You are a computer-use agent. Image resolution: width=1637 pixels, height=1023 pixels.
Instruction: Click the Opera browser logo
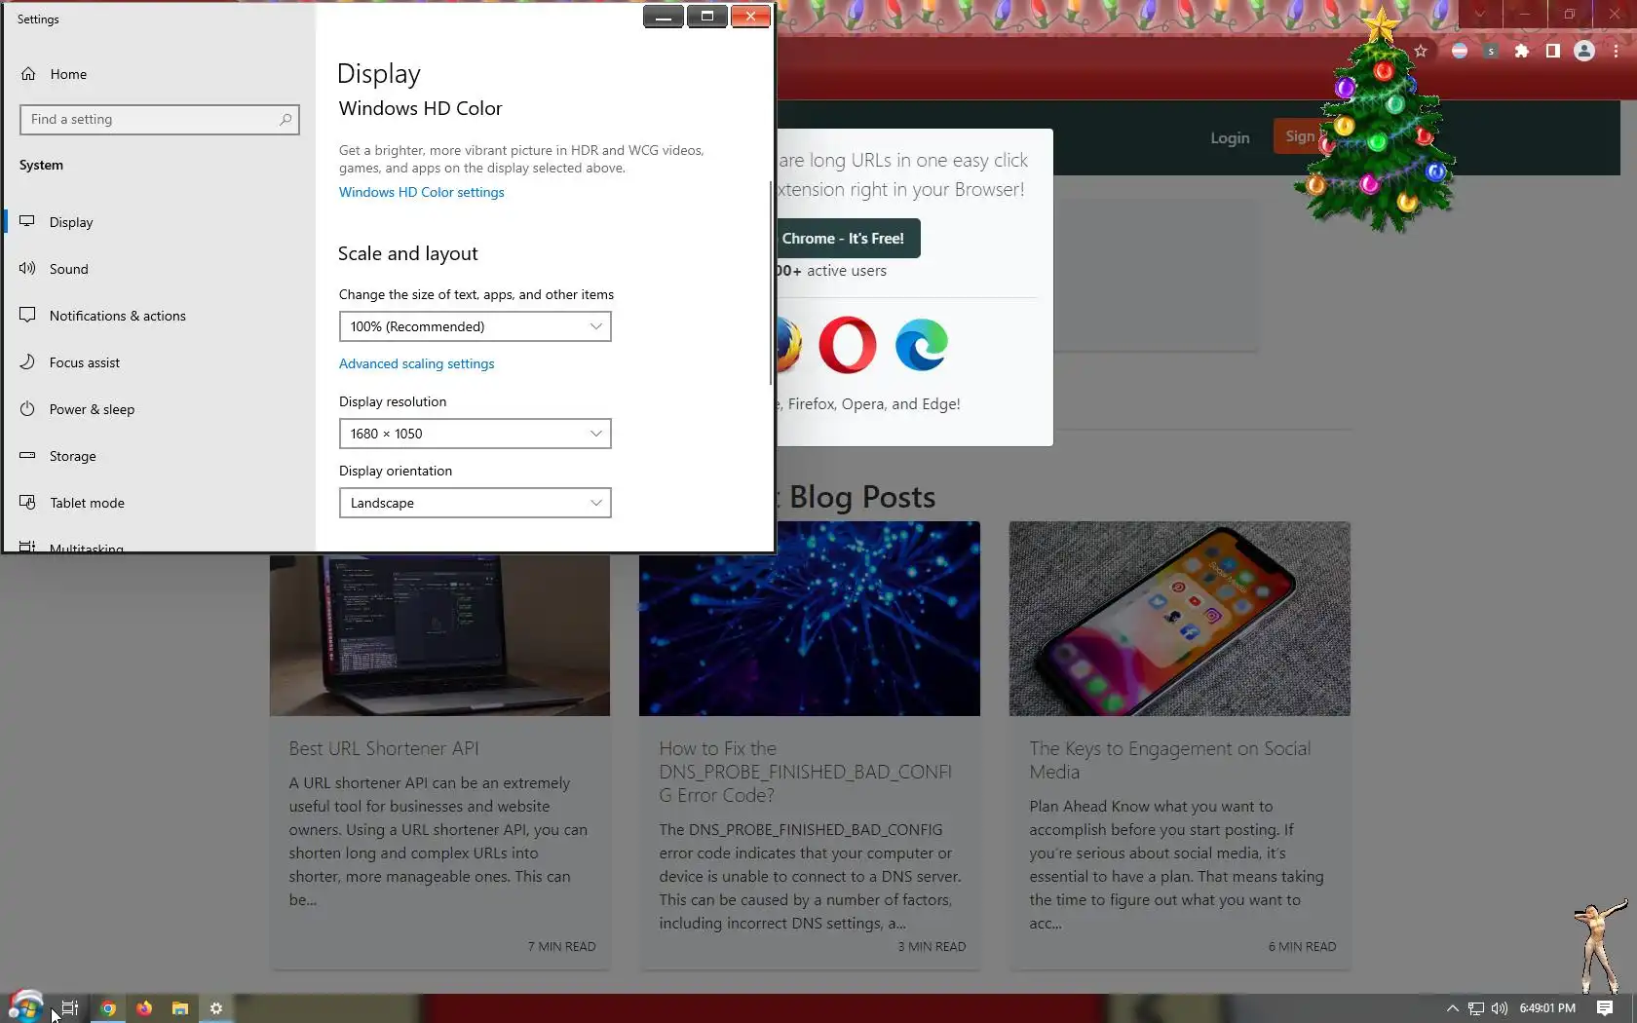click(x=847, y=345)
